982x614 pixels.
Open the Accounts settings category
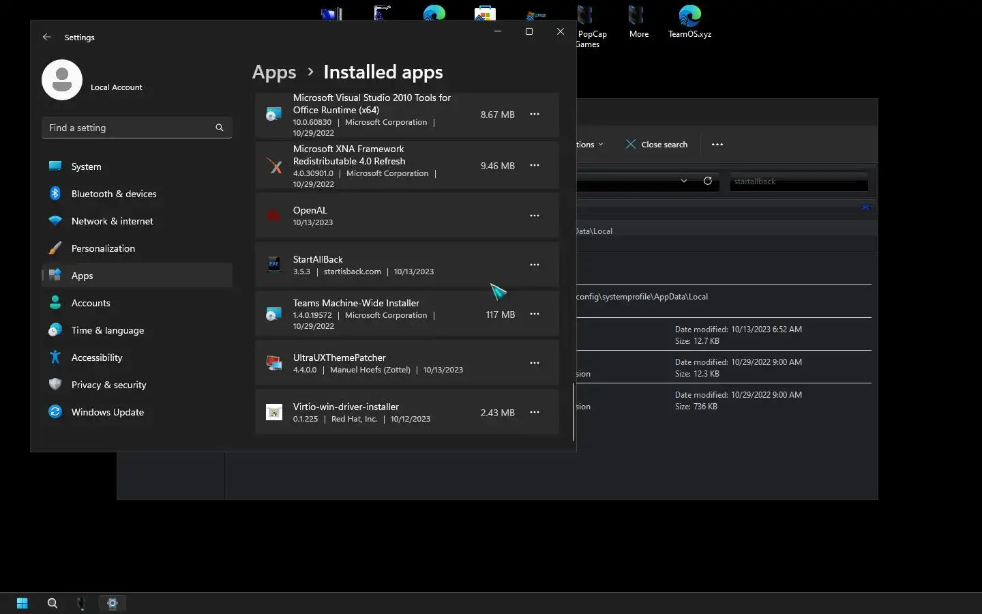(x=137, y=303)
